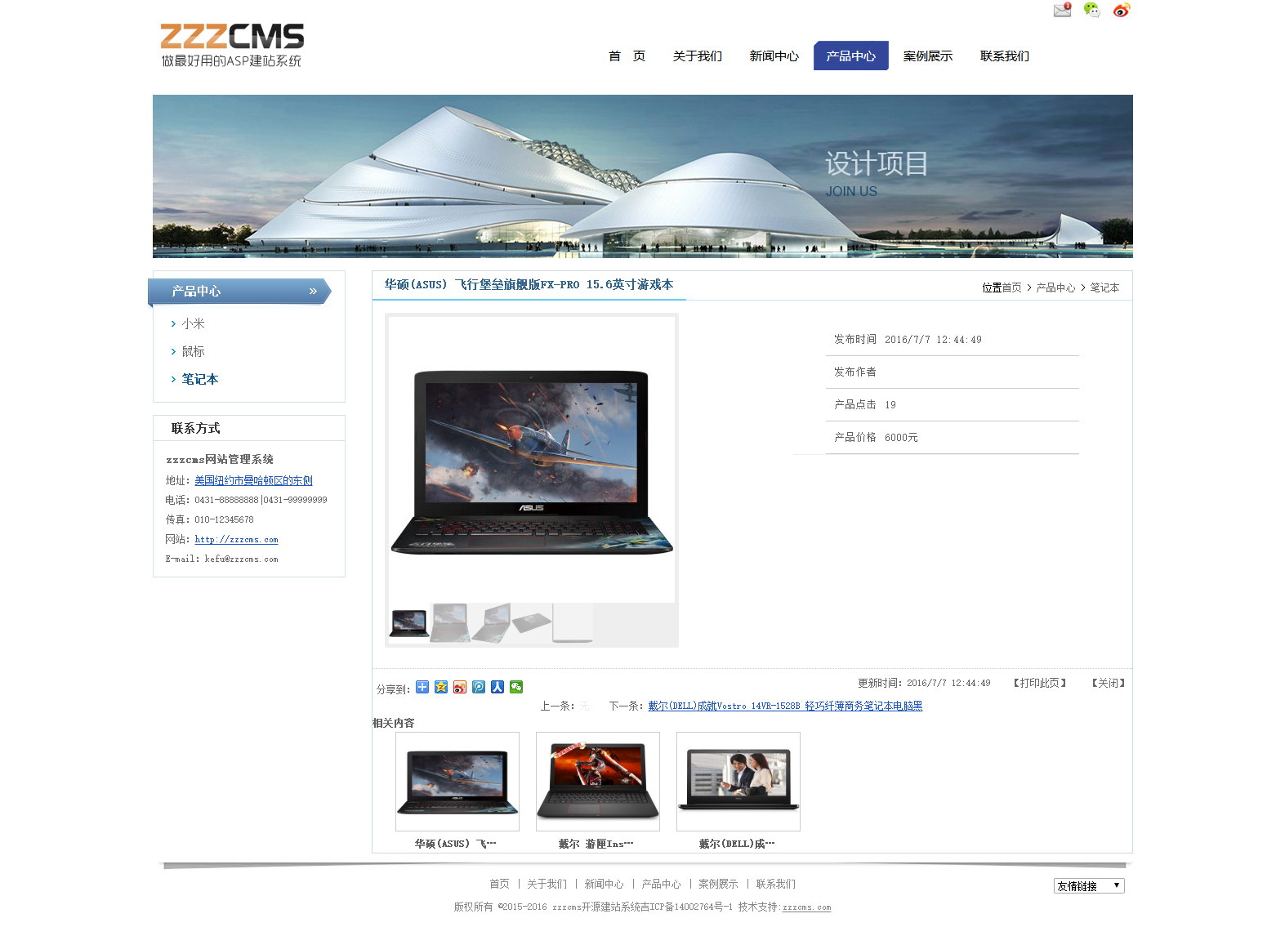
Task: Click the E-mail kefu@zzzcms.com text
Action: (221, 559)
